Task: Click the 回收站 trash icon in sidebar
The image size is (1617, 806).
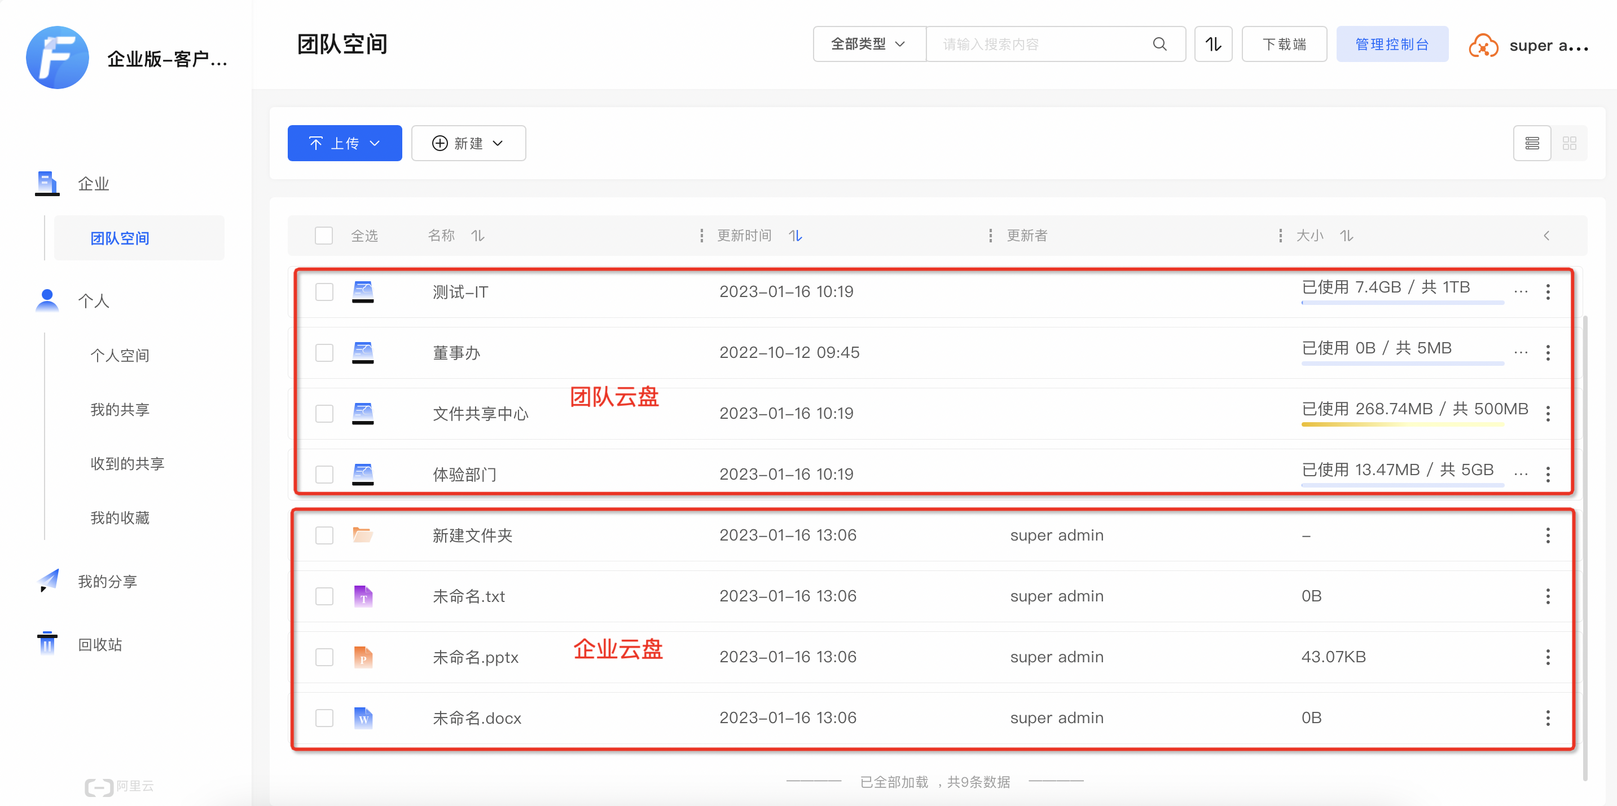Action: click(47, 644)
